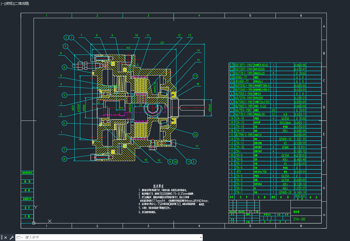The width and height of the screenshot is (350, 241).
Task: Open the 二维线框 visual style menu
Action: 21,3
